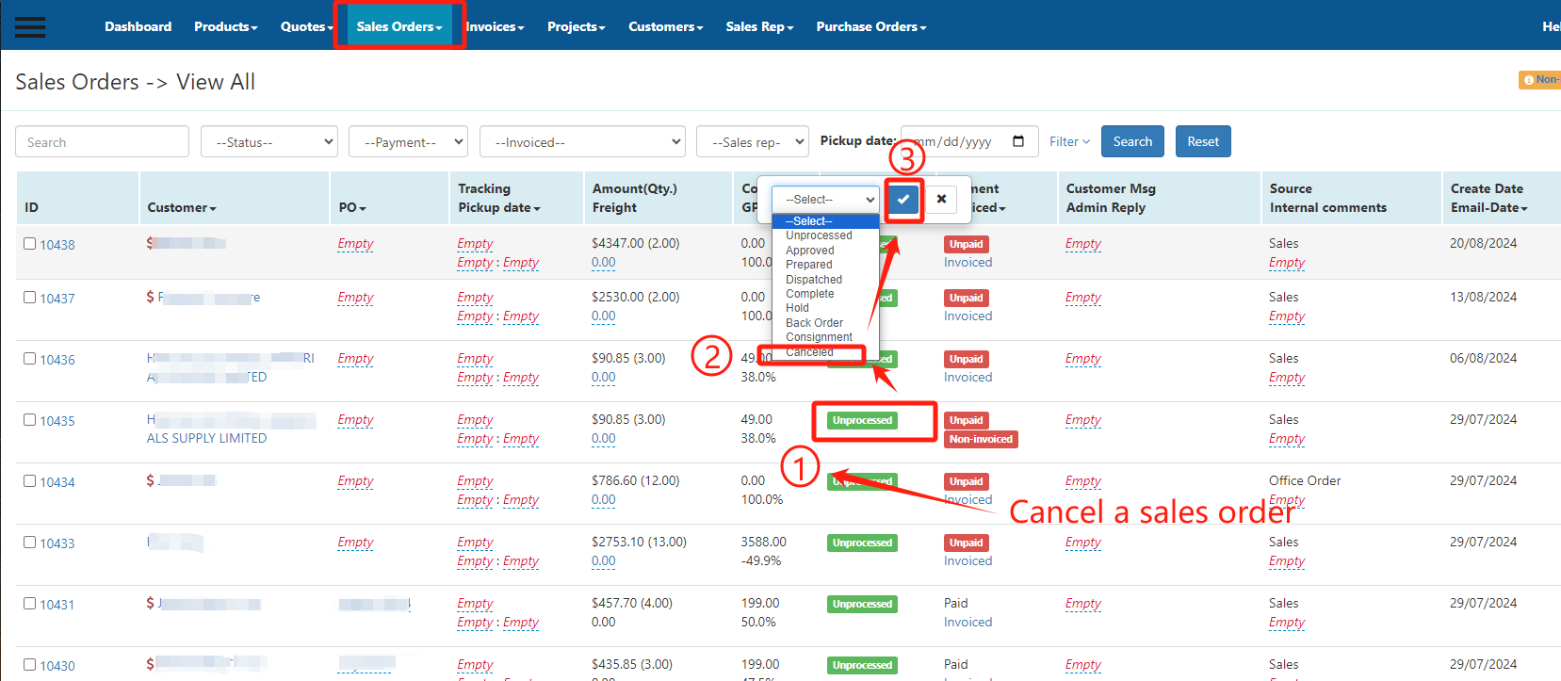Click Unprocessed badge for order 10433

coord(862,543)
